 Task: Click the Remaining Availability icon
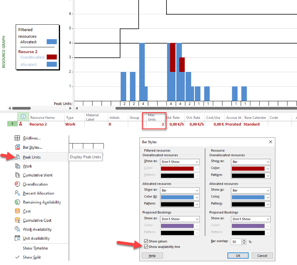[x=18, y=202]
